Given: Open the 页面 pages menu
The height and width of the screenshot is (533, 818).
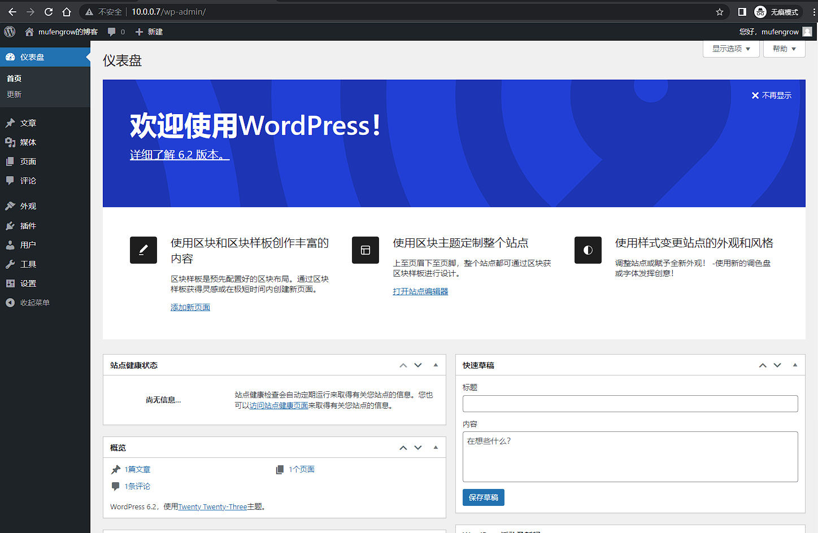Looking at the screenshot, I should click(x=45, y=161).
